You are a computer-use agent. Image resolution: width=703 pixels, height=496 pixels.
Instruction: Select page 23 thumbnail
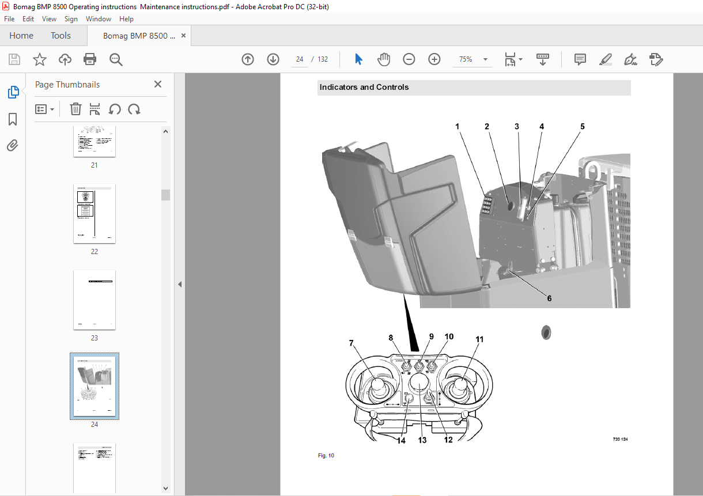(95, 300)
